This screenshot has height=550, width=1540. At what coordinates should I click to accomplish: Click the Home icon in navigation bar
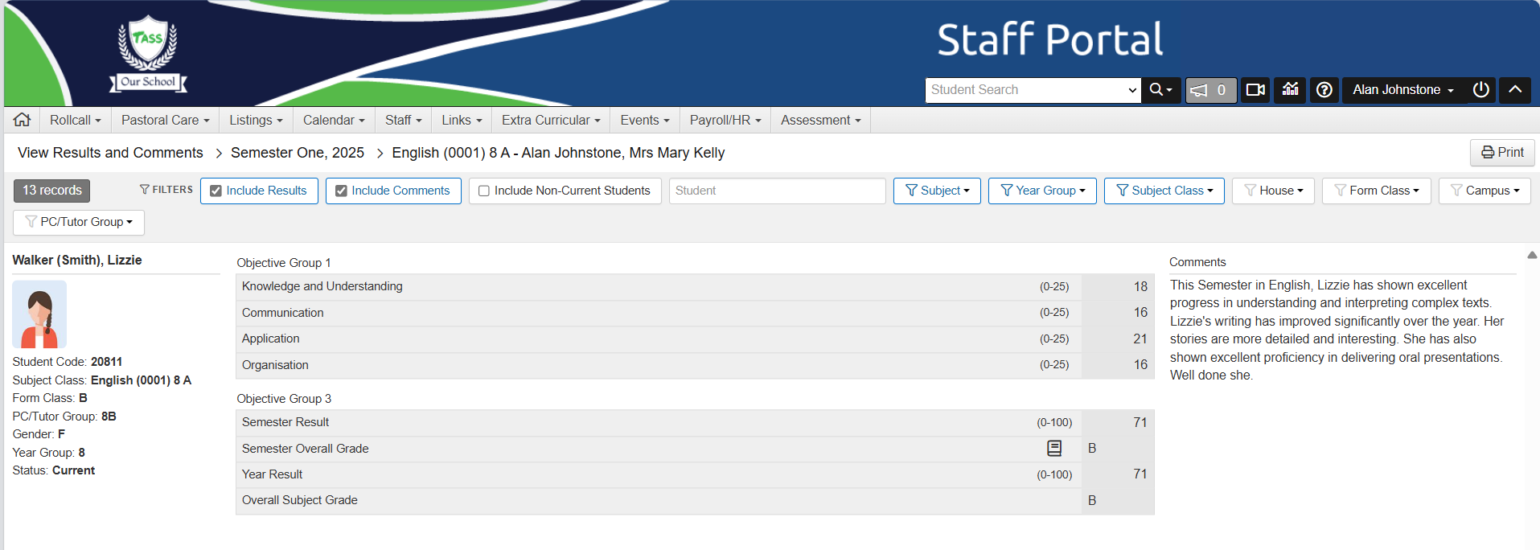point(22,120)
